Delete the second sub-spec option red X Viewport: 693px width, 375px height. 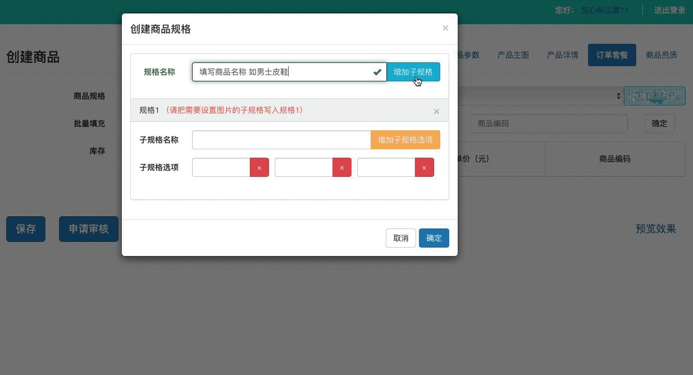[x=341, y=167]
